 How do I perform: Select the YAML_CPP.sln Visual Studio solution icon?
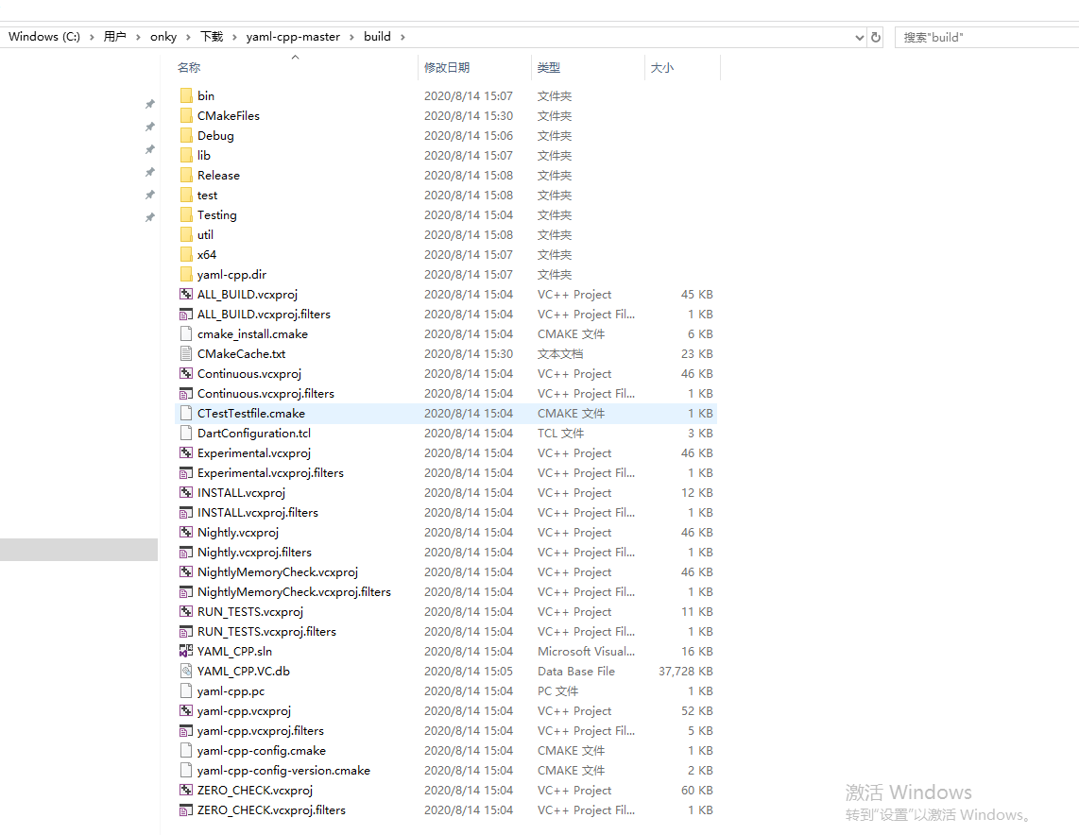185,651
